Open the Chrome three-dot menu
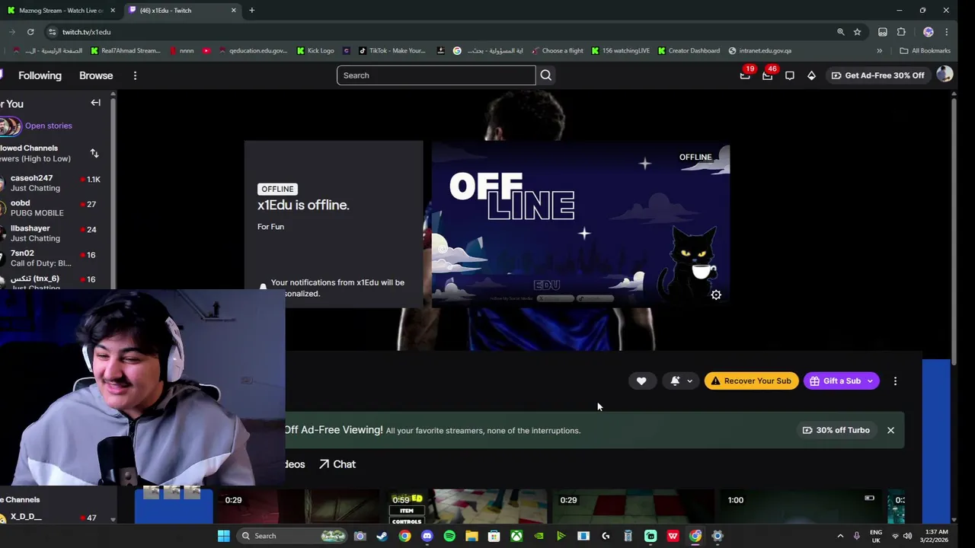This screenshot has height=548, width=975. [946, 32]
